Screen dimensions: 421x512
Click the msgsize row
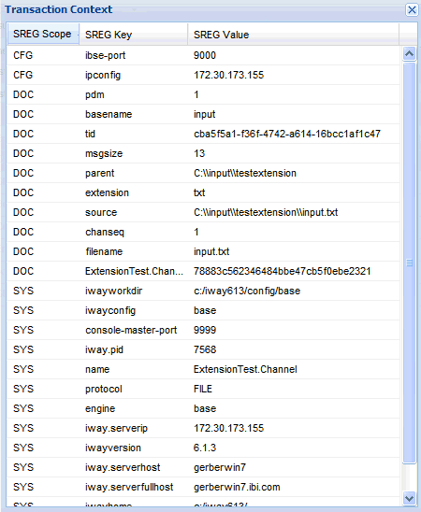click(203, 153)
